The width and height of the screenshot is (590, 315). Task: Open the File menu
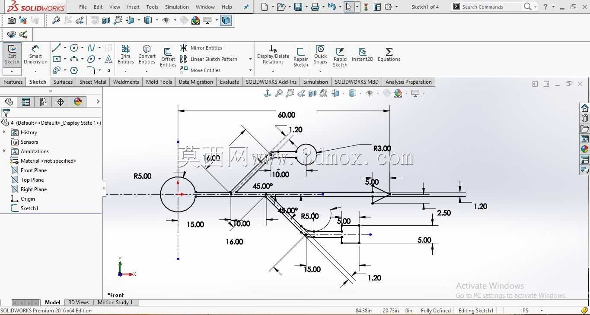pos(83,7)
